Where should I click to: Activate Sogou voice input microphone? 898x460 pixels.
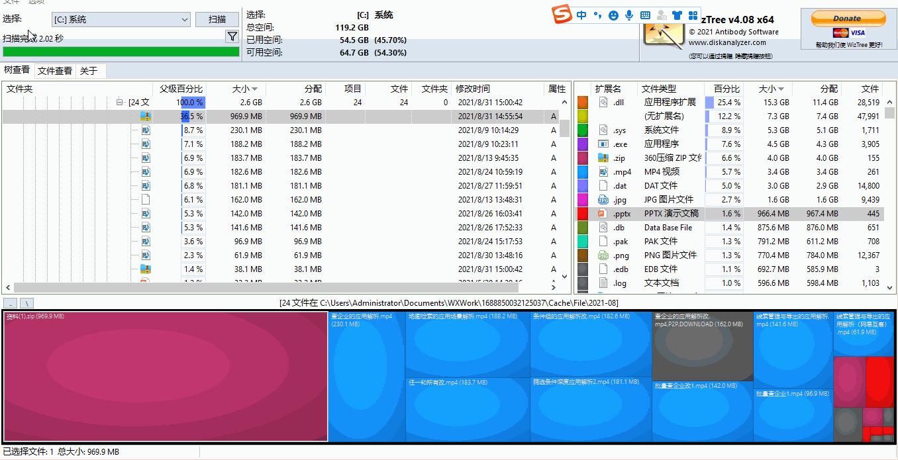point(628,15)
